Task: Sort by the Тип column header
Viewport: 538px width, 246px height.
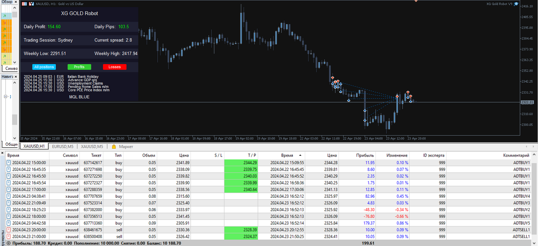Action: click(114, 155)
